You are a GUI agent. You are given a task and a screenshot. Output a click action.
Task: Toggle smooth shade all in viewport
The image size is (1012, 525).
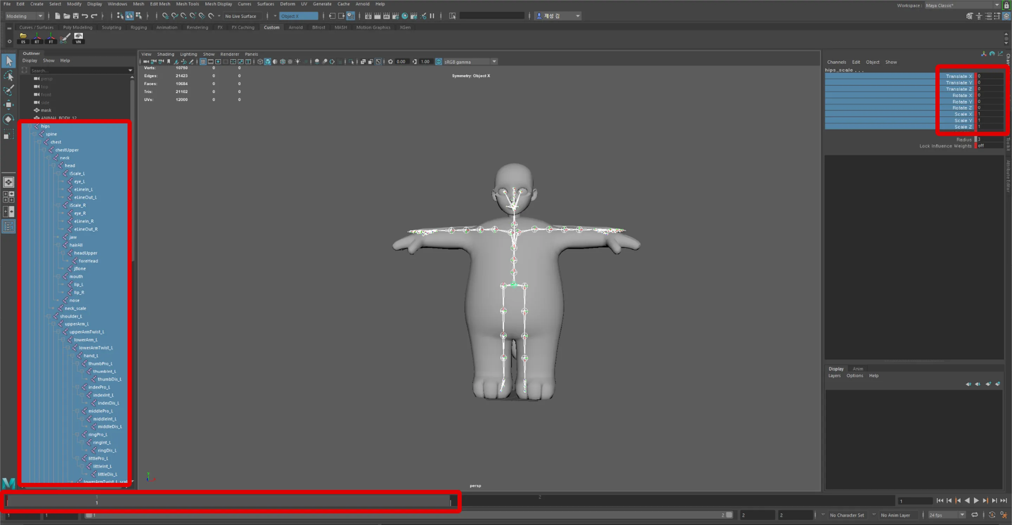pos(267,62)
